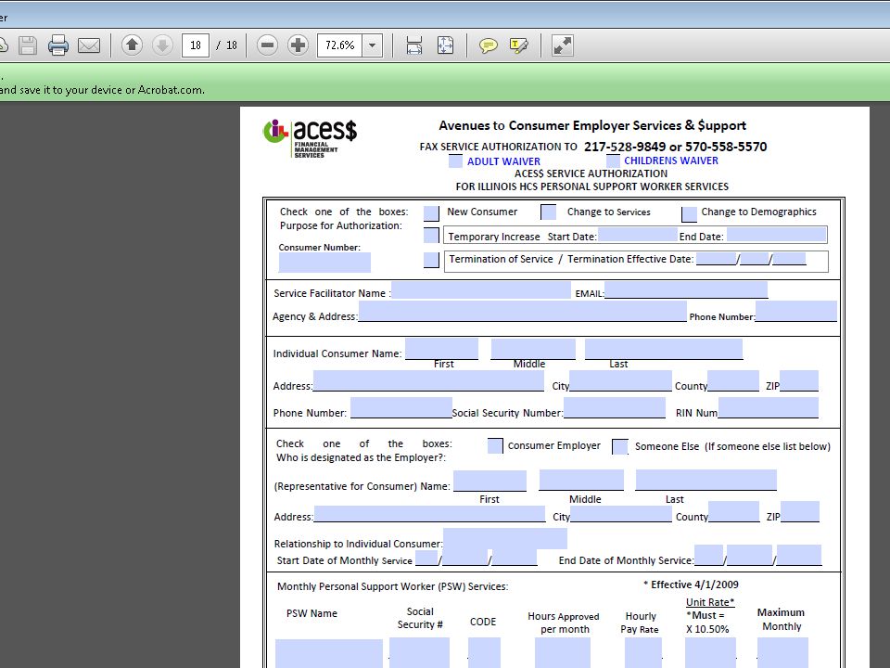Zoom out with minus button
890x668 pixels.
(267, 45)
